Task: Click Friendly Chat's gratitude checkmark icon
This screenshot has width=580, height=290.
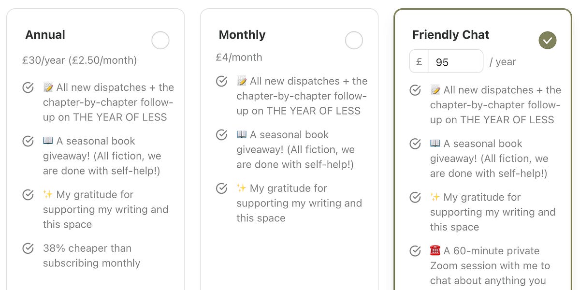Action: (415, 197)
